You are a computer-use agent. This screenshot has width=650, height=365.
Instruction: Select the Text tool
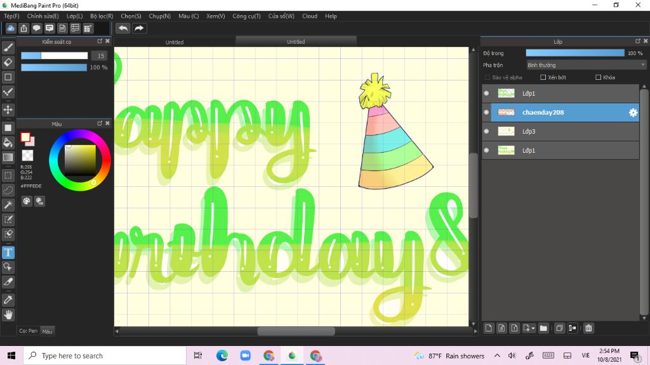tap(8, 252)
